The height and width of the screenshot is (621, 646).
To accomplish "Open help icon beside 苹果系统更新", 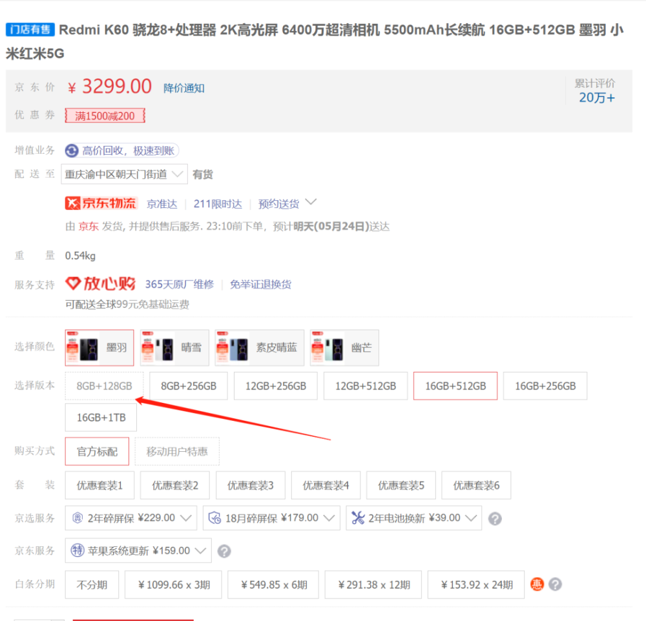I will pos(224,551).
